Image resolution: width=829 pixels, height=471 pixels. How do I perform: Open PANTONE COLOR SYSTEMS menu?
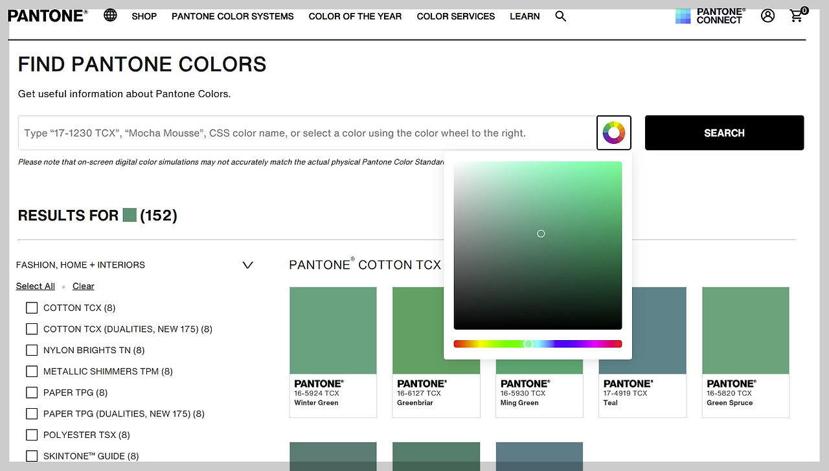pos(233,16)
